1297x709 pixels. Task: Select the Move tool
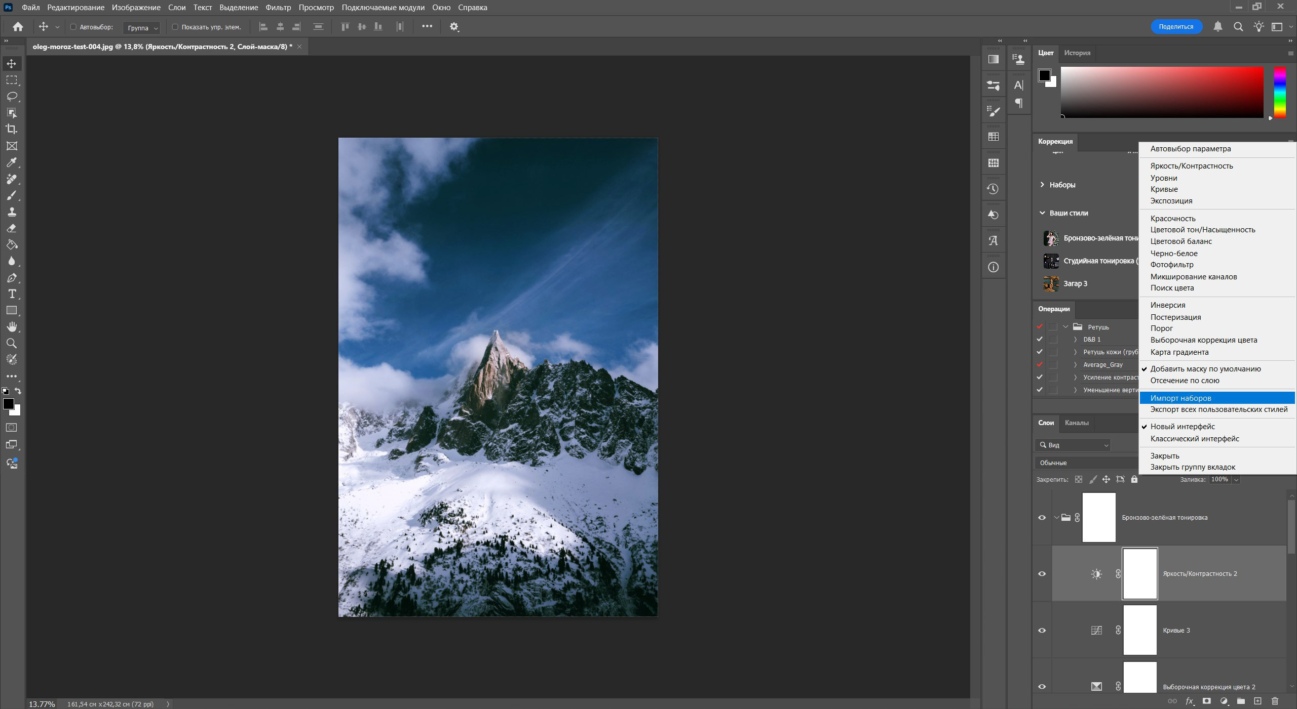click(x=12, y=63)
